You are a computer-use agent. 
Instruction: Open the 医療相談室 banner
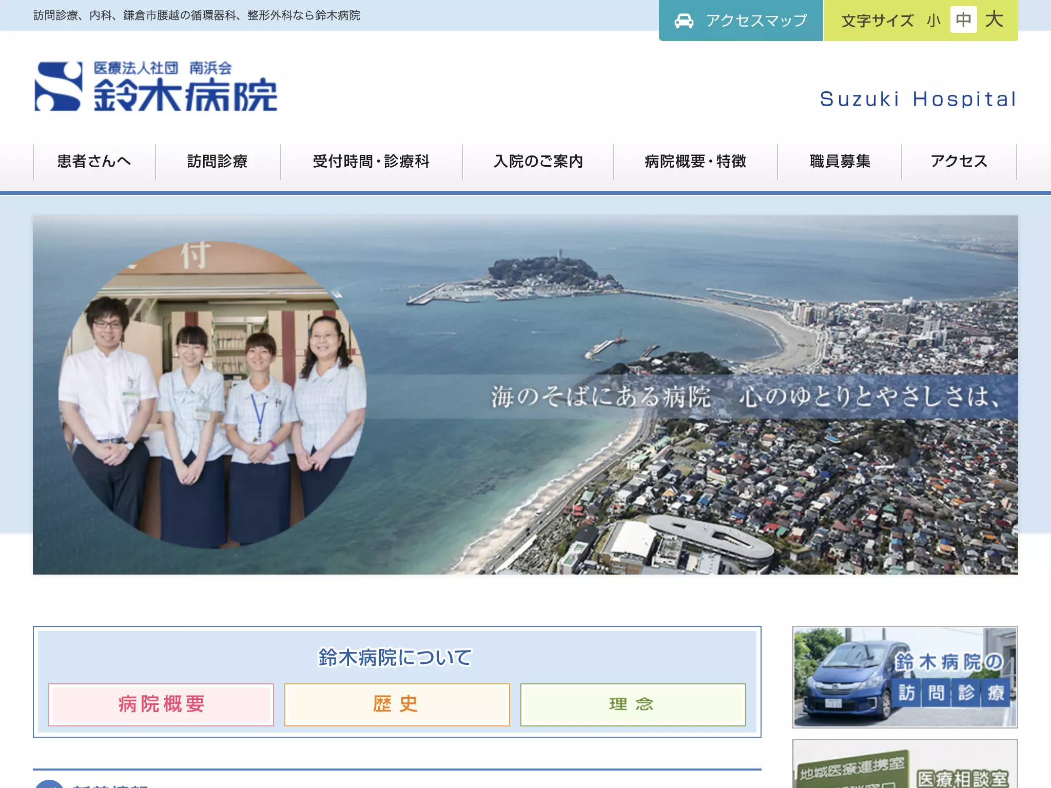pyautogui.click(x=905, y=763)
